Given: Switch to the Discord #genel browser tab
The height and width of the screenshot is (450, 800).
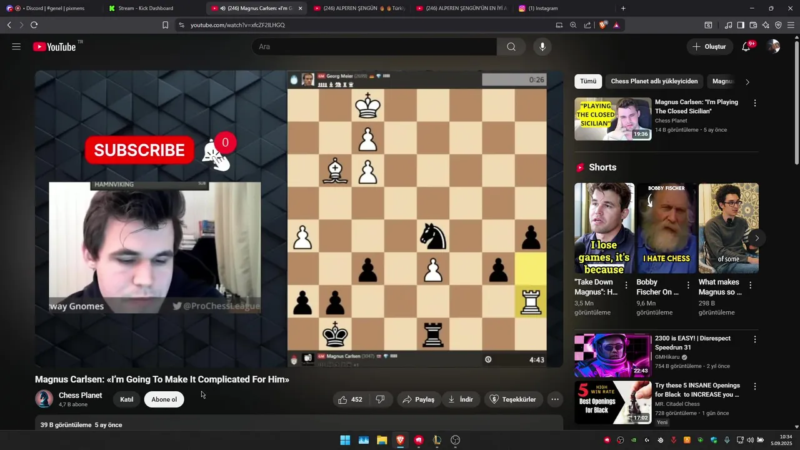Looking at the screenshot, I should tap(51, 8).
